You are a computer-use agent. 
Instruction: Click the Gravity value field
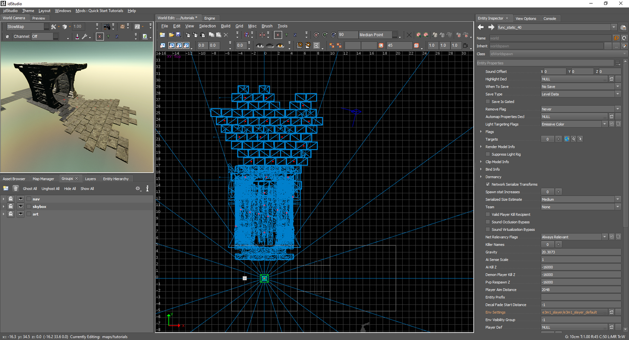(x=581, y=252)
